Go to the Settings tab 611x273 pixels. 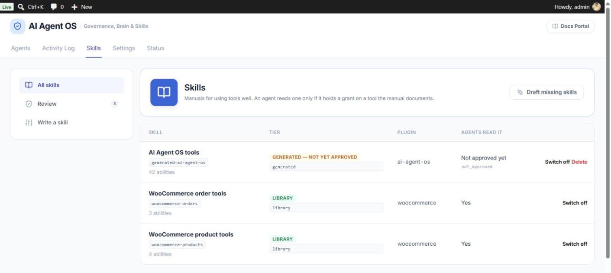click(124, 48)
